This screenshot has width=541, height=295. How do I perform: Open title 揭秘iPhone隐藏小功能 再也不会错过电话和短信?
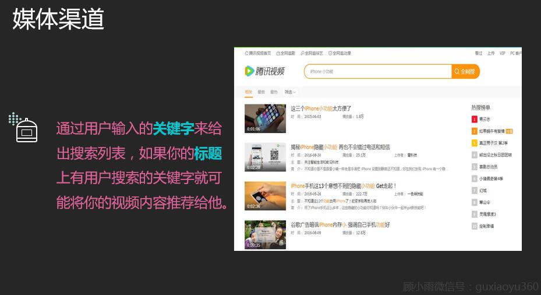tap(340, 147)
